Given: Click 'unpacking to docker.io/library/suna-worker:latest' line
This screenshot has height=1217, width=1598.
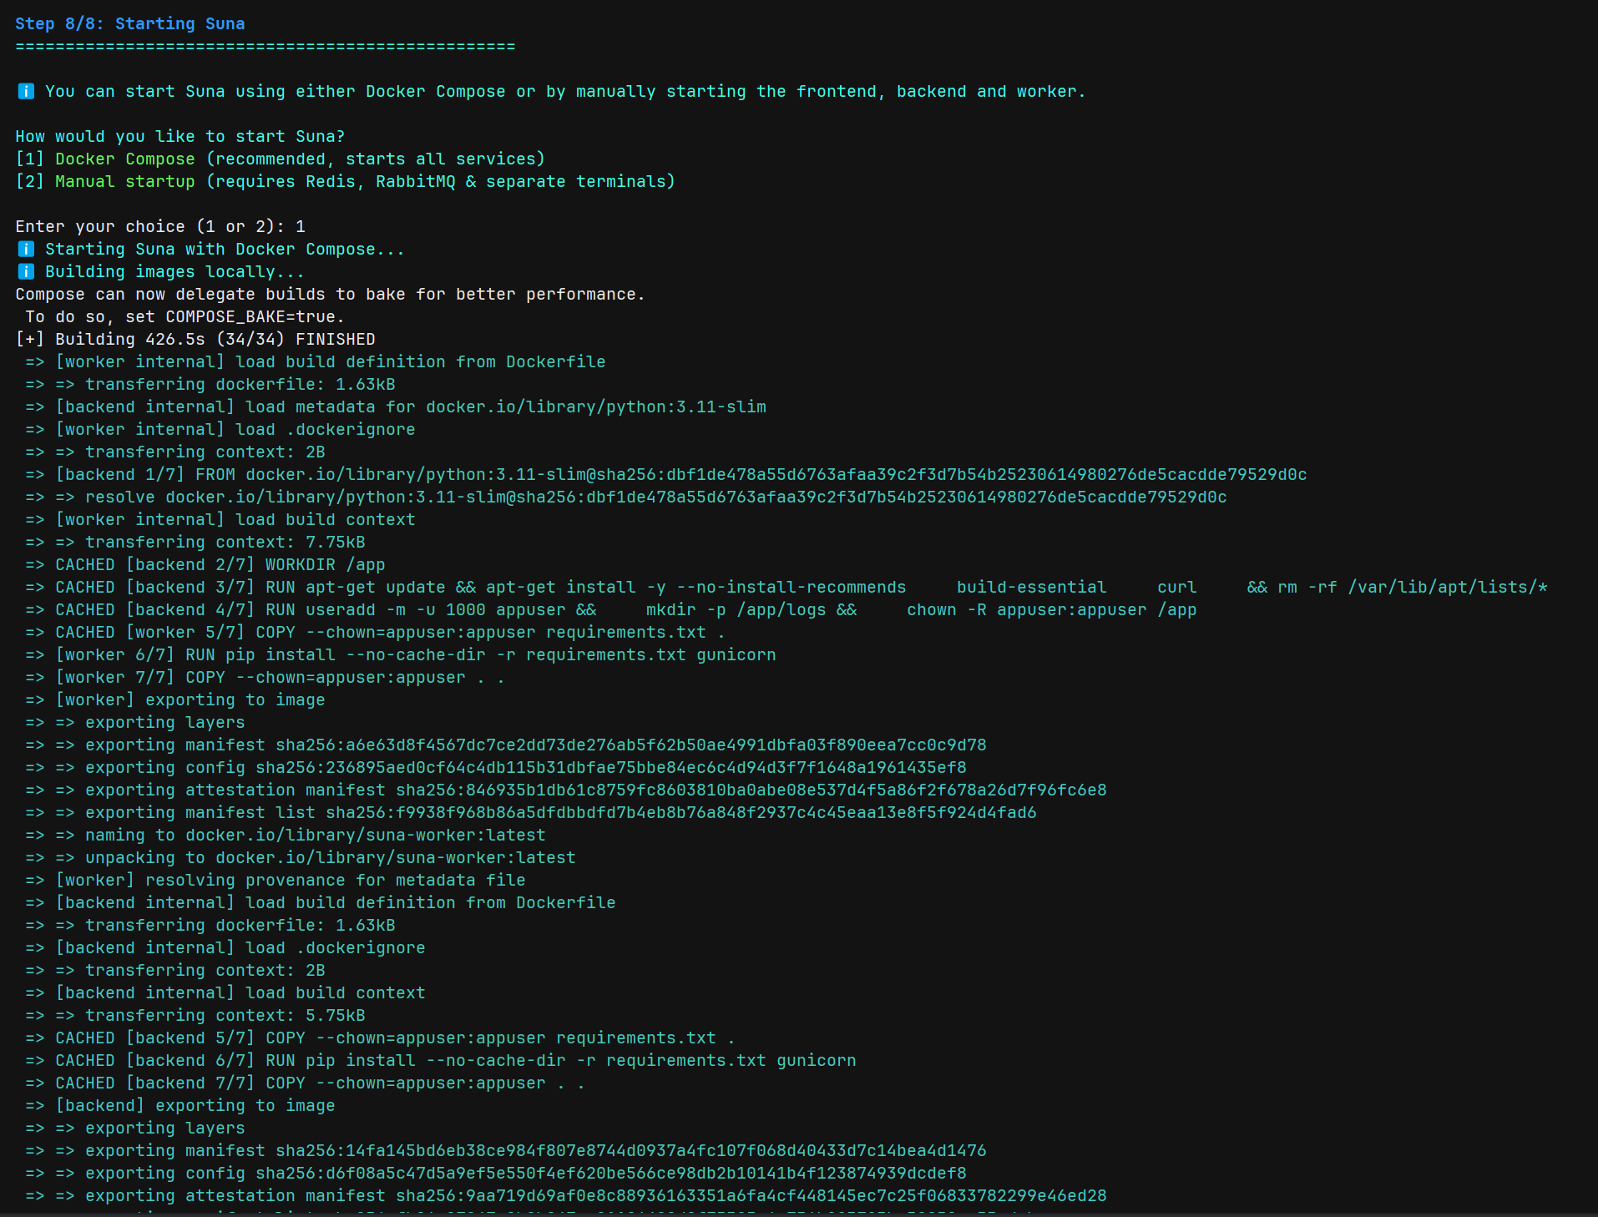Looking at the screenshot, I should [x=301, y=857].
